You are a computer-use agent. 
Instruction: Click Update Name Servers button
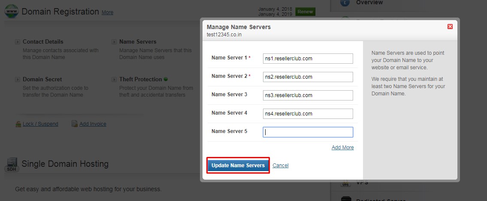pos(238,166)
